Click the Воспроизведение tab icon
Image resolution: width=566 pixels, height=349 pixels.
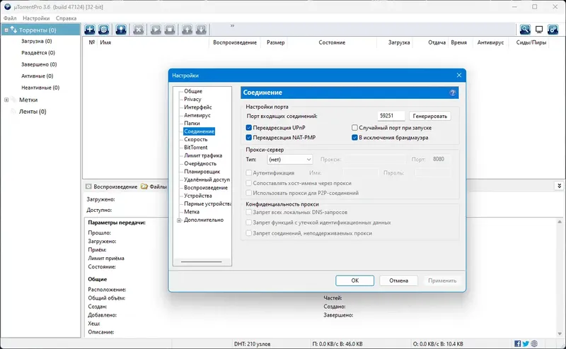tap(88, 187)
